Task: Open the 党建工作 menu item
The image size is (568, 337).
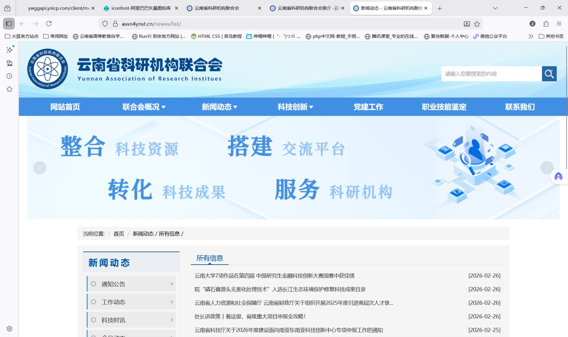Action: point(368,107)
